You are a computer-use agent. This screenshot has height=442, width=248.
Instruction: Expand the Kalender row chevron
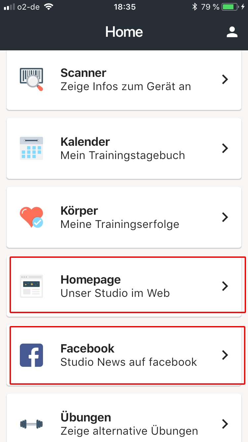tap(225, 148)
